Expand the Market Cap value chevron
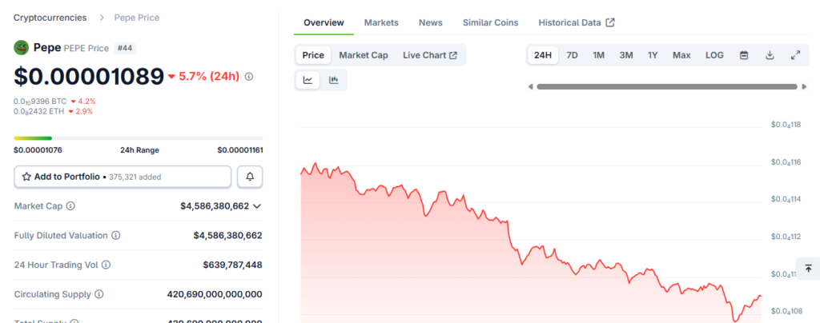Viewport: 820px width, 323px height. [x=257, y=206]
